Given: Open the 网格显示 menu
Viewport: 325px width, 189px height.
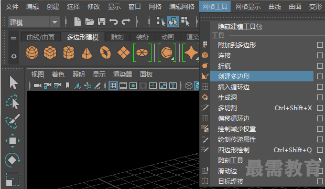Looking at the screenshot, I should pos(248,7).
